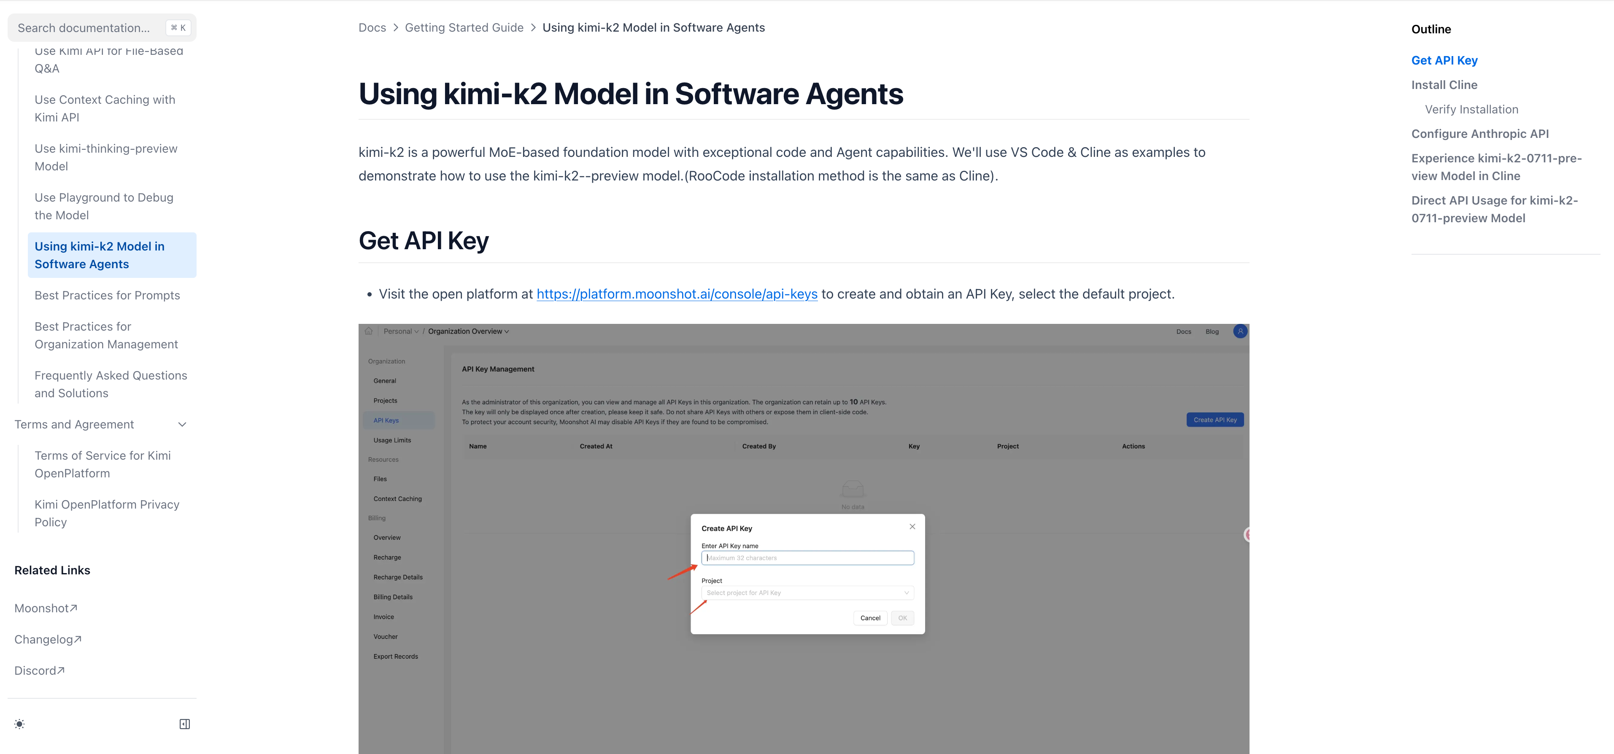Select Using kimi-k2 Model in Software Agents sidebar item
1614x754 pixels.
[112, 255]
